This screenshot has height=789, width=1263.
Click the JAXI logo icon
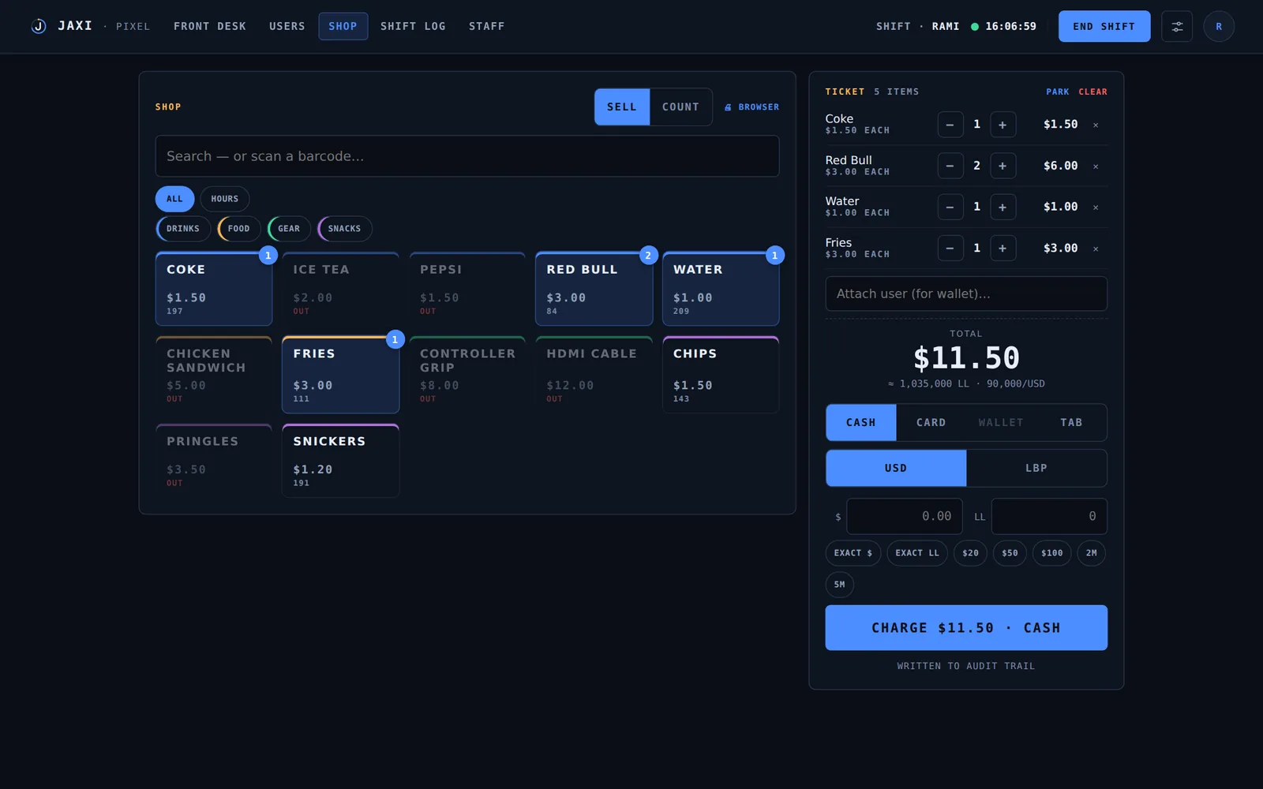coord(39,26)
